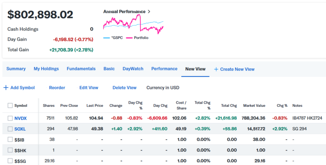
Task: Check the SOXL row checkbox
Action: (10, 129)
